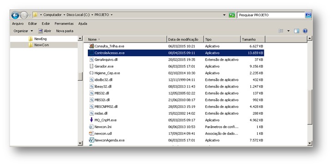This screenshot has height=166, width=332.
Task: Click Higiene_Cep.exe file icon
Action: [91, 73]
